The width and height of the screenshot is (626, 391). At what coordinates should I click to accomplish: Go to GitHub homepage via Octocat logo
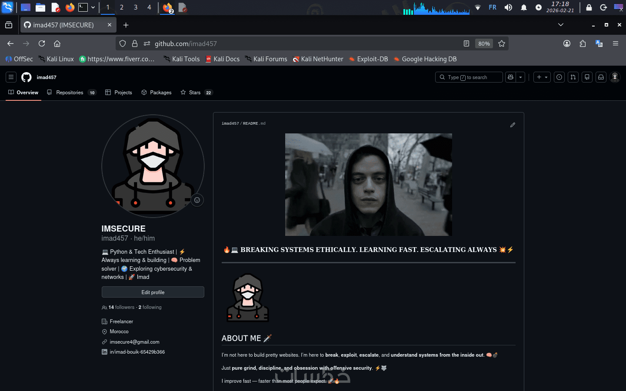click(x=27, y=77)
